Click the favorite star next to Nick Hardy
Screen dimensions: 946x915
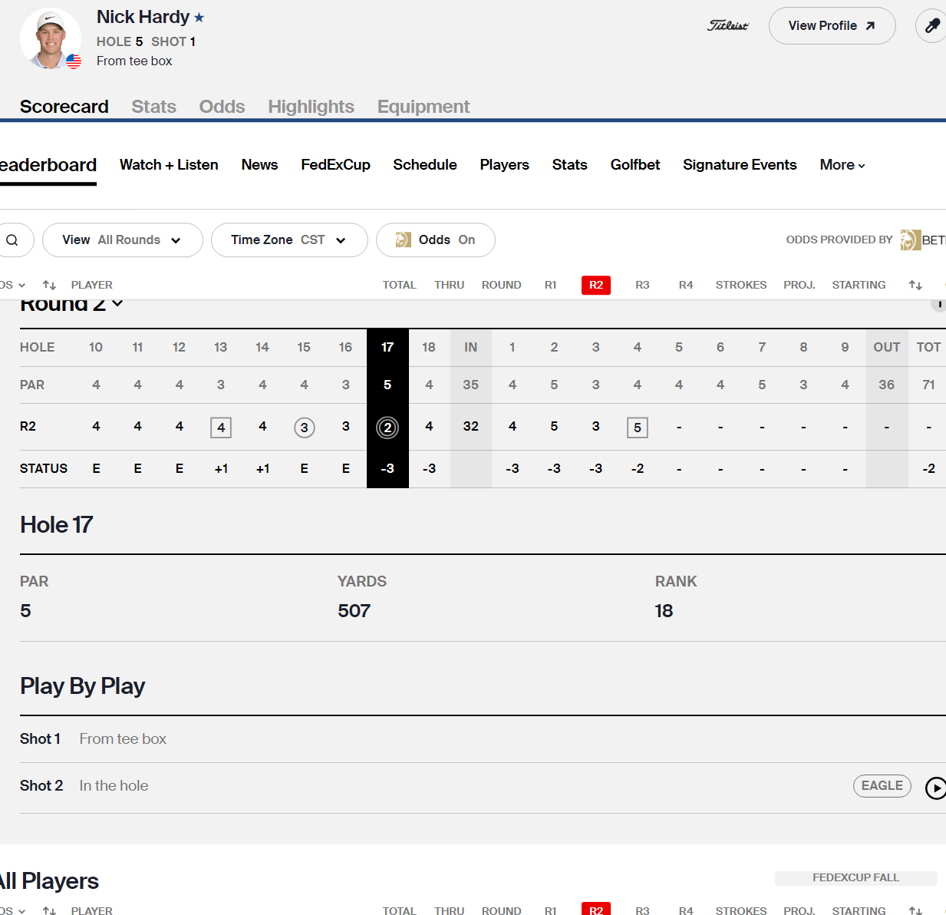tap(199, 18)
